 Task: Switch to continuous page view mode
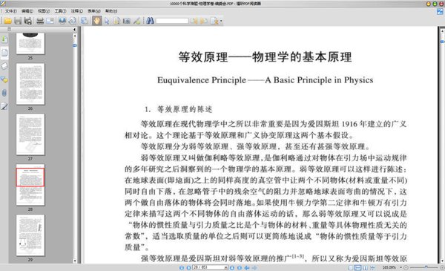click(358, 267)
